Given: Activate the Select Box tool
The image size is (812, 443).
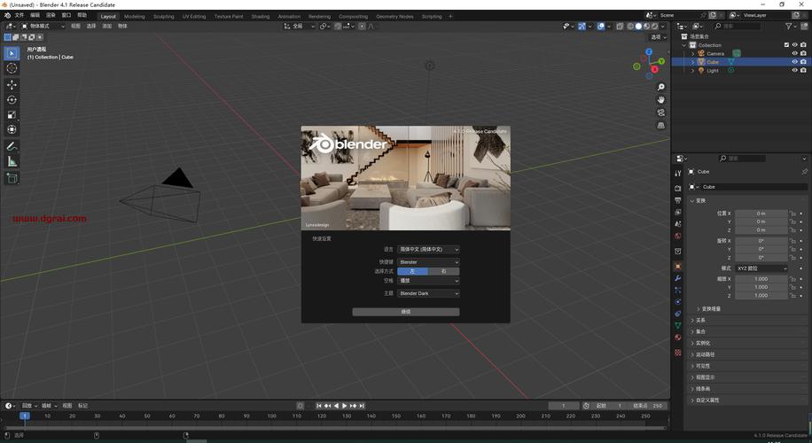Looking at the screenshot, I should click(x=12, y=53).
